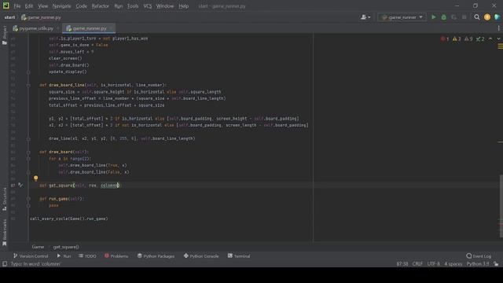Collapse the draw_board method fold marker

coord(28,152)
